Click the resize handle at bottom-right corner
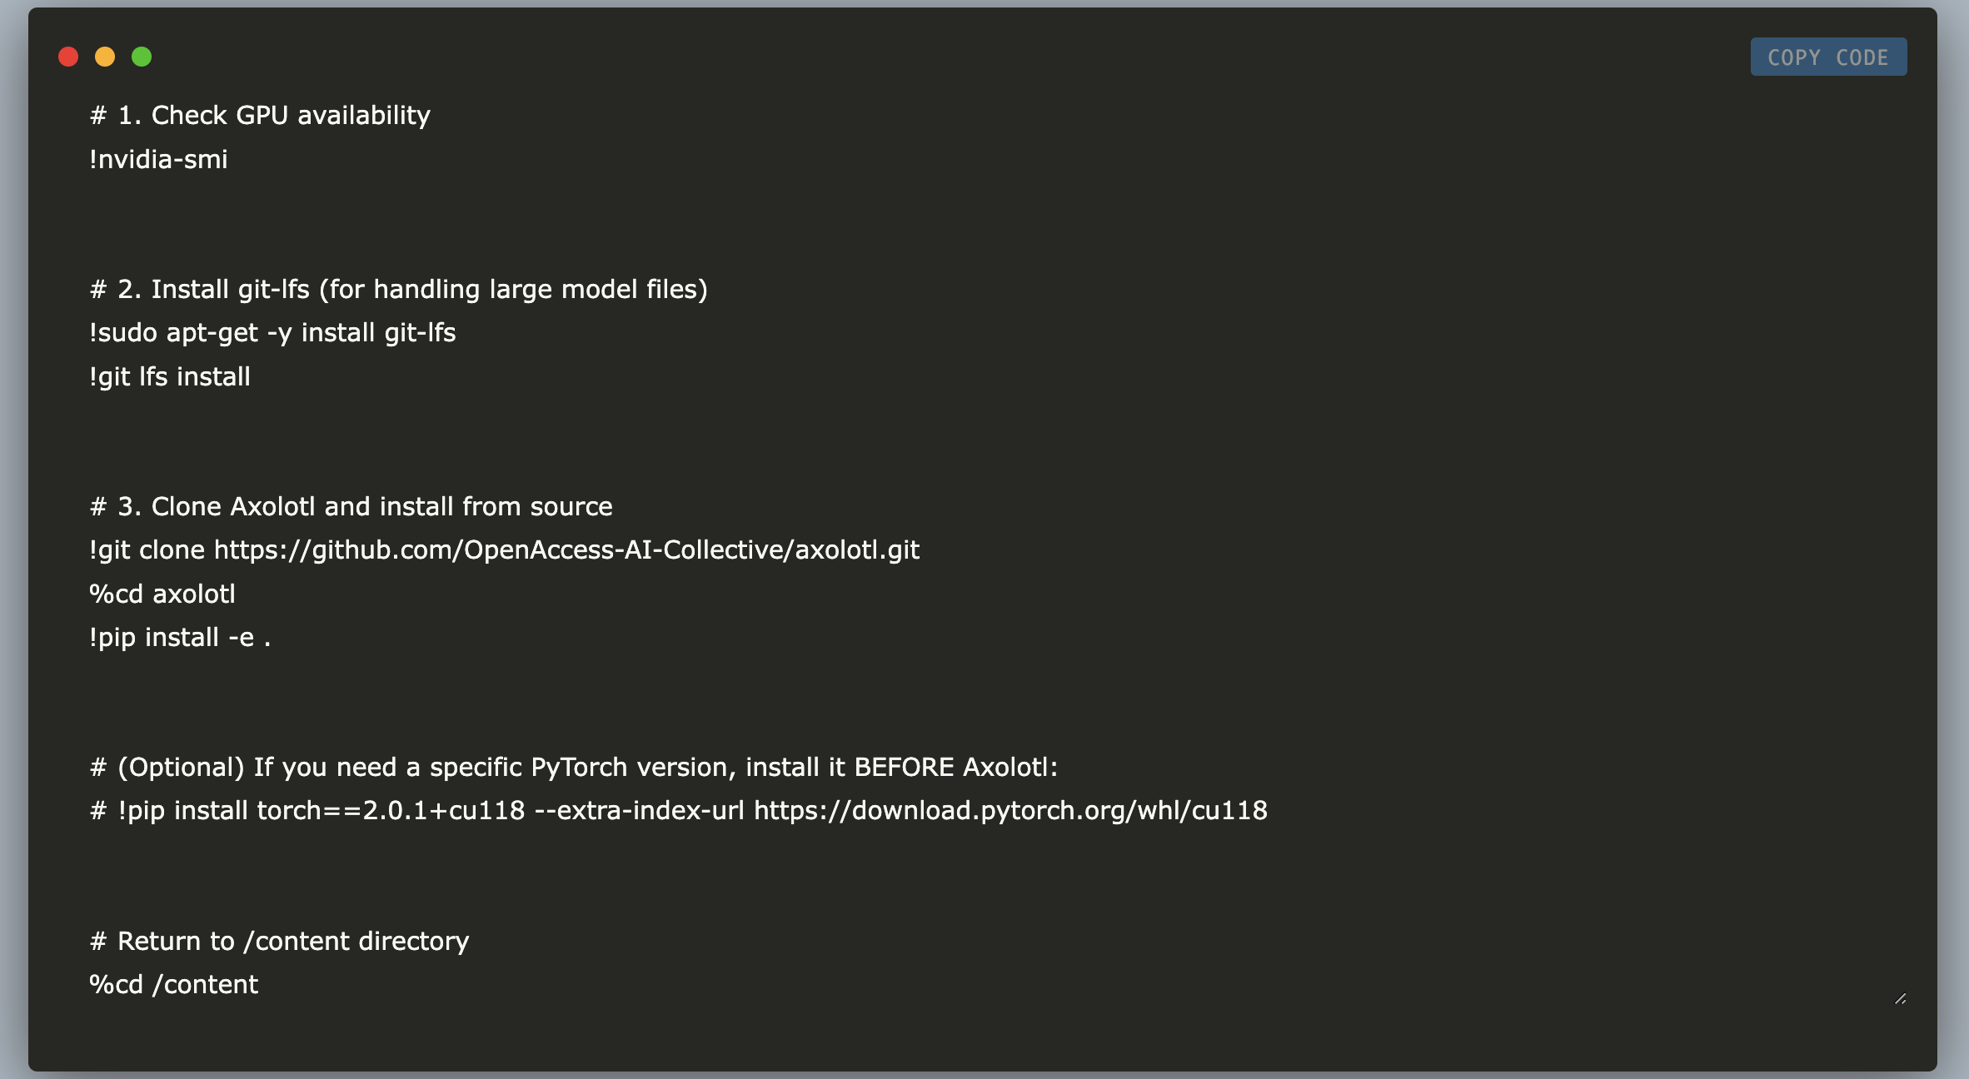The width and height of the screenshot is (1969, 1079). coord(1902,999)
